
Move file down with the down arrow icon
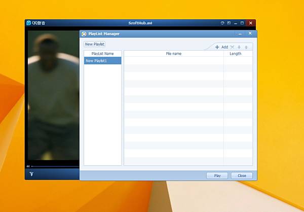[x=239, y=47]
